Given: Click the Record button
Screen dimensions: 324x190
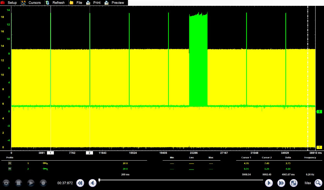Looking at the screenshot, I should point(43,183).
